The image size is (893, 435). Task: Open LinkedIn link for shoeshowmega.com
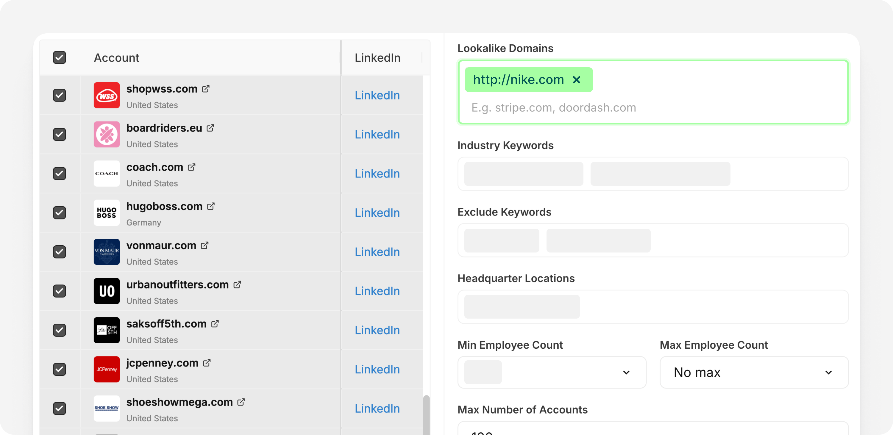click(377, 409)
